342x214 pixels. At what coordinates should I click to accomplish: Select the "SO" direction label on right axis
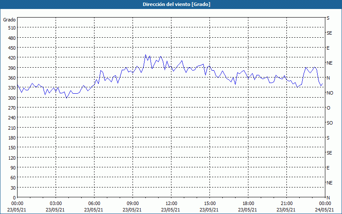click(x=330, y=123)
